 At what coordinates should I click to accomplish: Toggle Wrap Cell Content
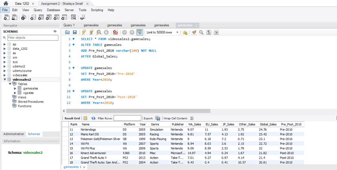[x=192, y=118]
